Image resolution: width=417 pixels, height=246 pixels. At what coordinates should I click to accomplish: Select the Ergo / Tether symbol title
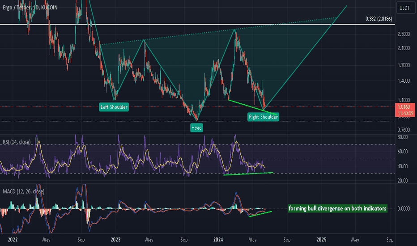30,8
